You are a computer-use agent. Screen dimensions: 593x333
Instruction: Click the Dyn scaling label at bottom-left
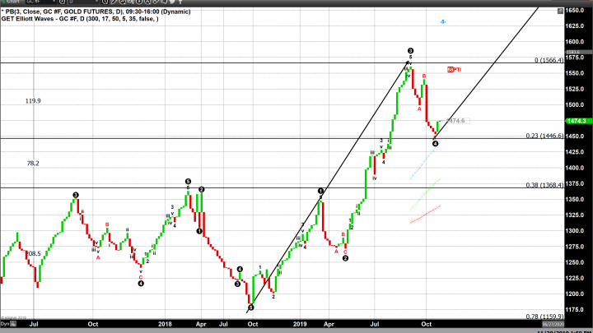[x=5, y=324]
